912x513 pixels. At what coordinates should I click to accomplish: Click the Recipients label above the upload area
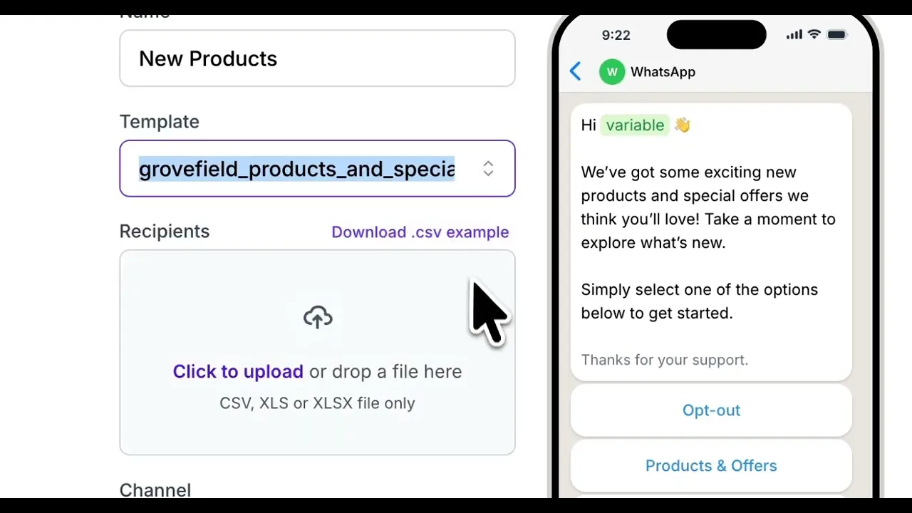point(165,232)
